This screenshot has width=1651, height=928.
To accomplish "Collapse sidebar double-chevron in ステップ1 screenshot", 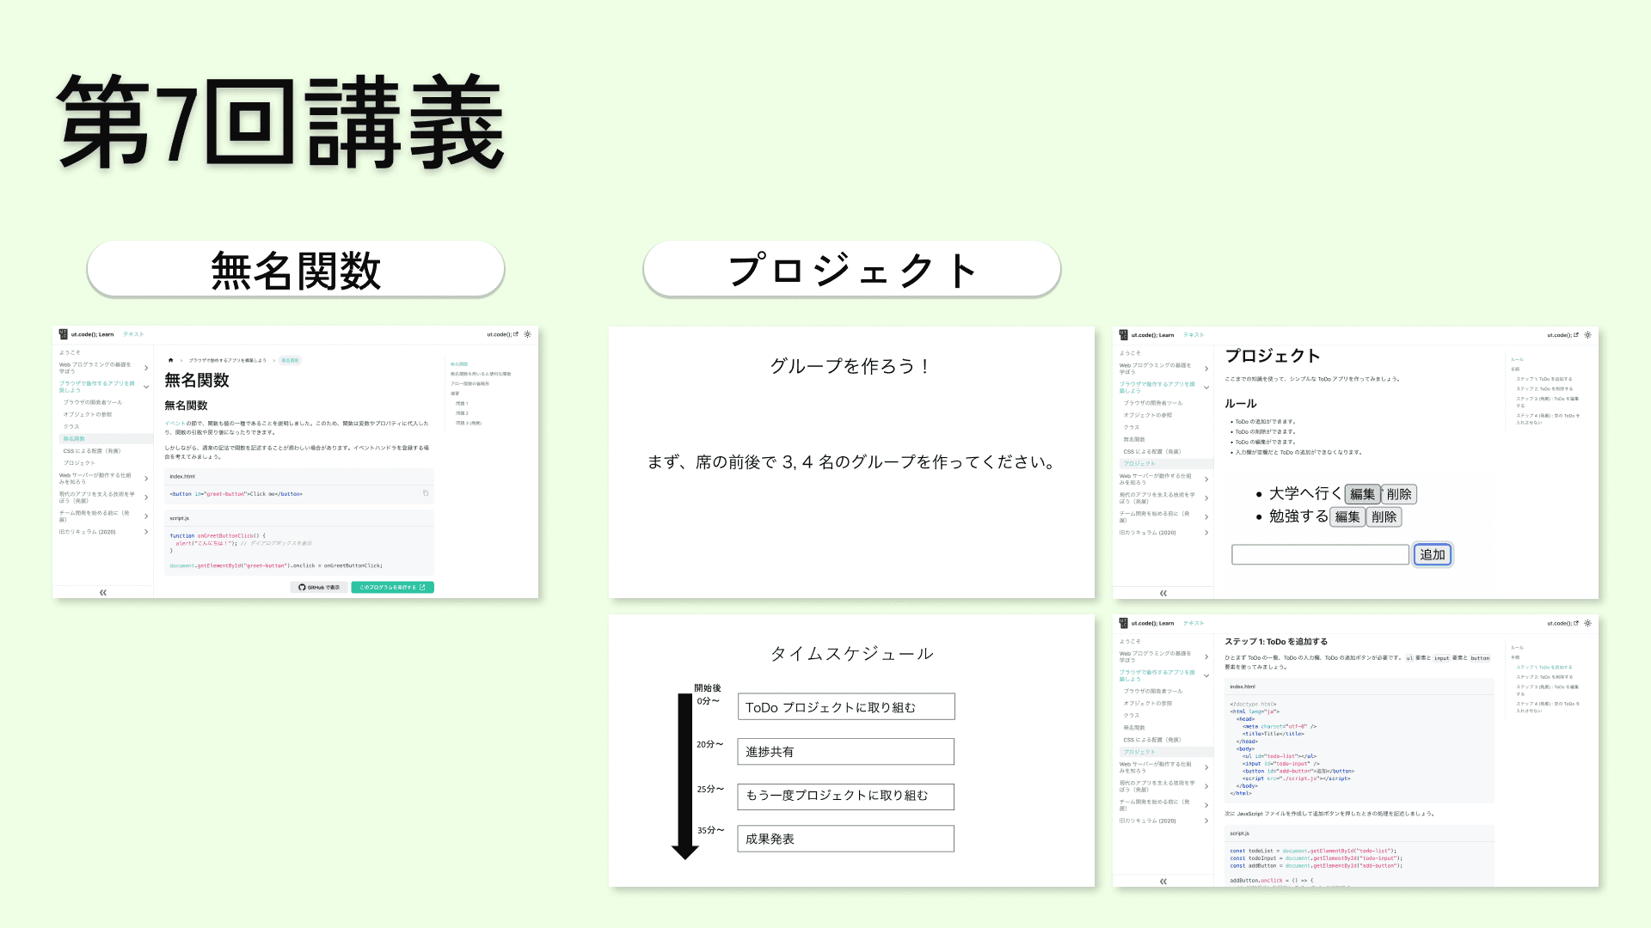I will pyautogui.click(x=1163, y=882).
